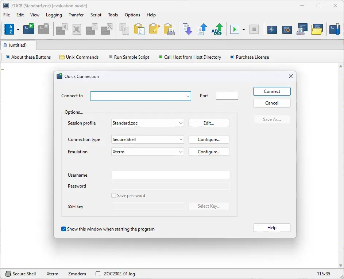Screen dimensions: 344x279
Task: Click the 115x35 terminal size indicator
Action: [323, 274]
